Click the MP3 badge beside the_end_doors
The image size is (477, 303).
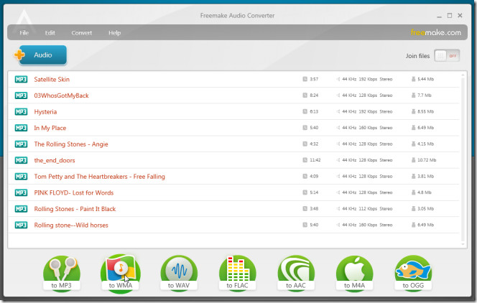(x=21, y=160)
